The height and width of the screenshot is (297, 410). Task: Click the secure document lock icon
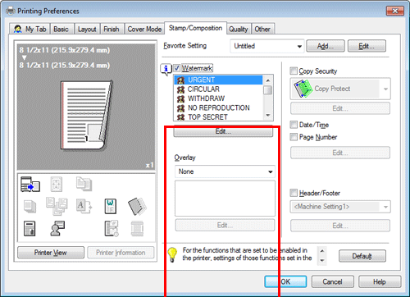[x=30, y=228]
